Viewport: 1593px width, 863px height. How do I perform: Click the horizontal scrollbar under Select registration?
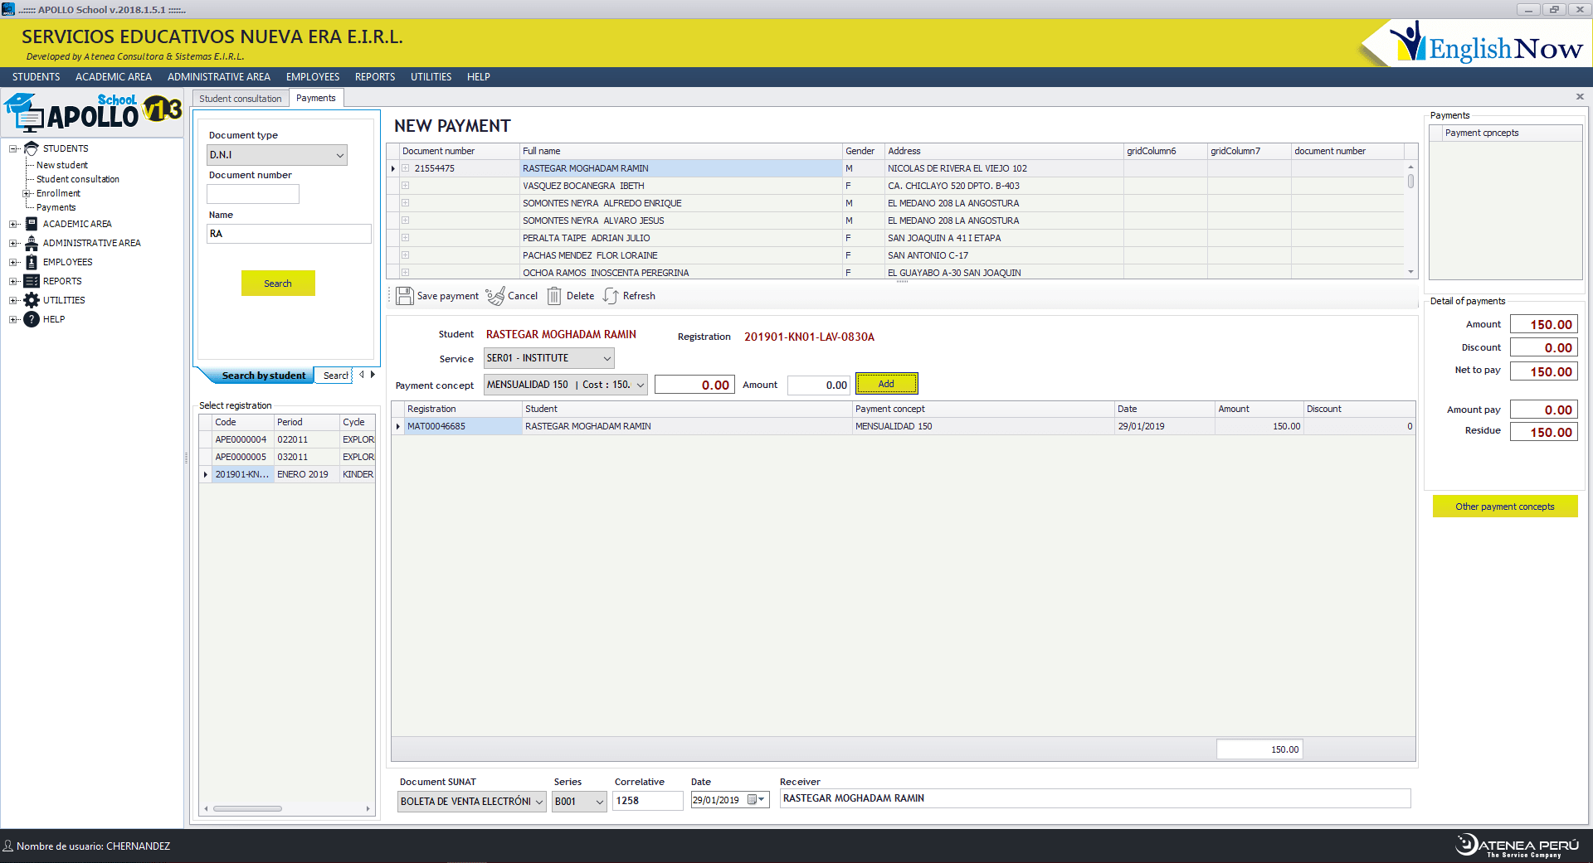pyautogui.click(x=248, y=808)
